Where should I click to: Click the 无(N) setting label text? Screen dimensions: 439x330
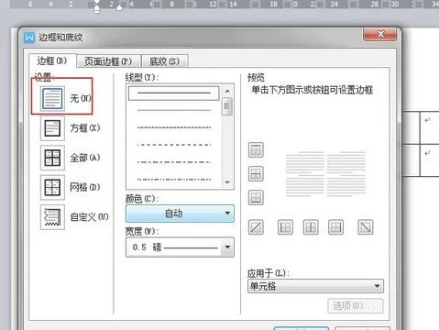81,98
